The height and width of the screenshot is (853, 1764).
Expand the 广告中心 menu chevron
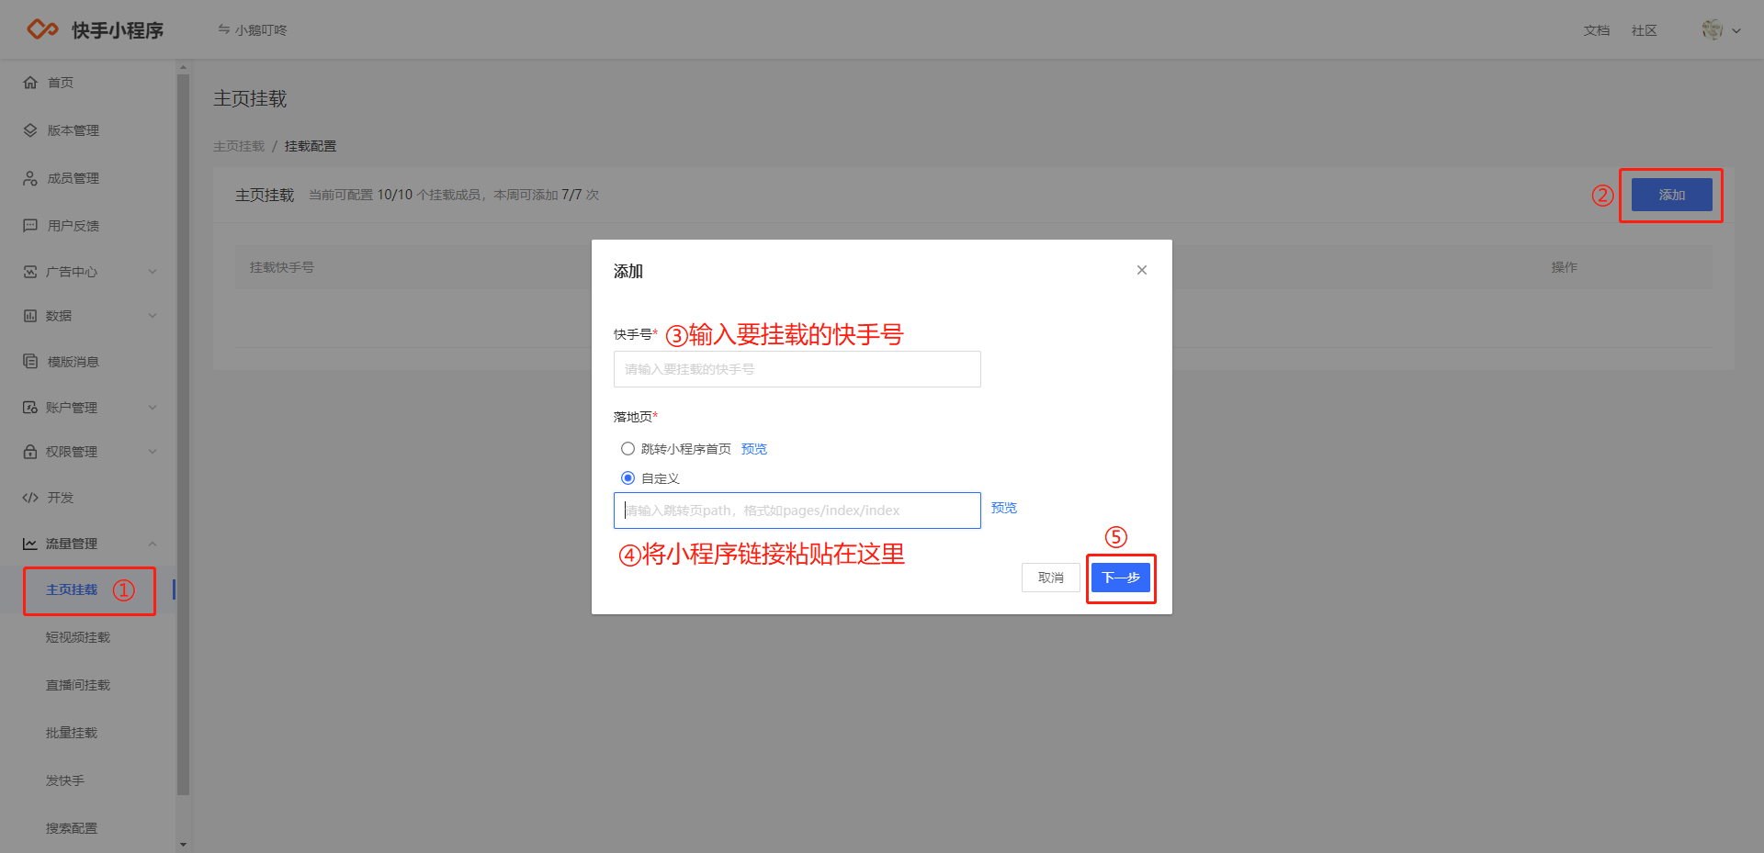point(153,272)
